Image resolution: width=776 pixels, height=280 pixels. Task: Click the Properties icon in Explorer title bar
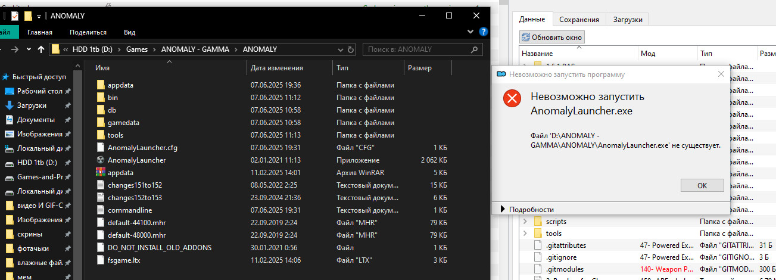tap(15, 16)
